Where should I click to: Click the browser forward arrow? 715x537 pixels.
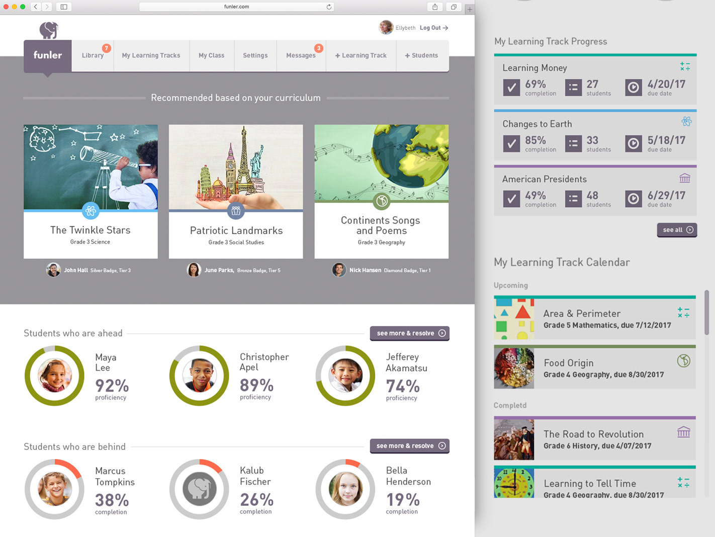pyautogui.click(x=47, y=7)
